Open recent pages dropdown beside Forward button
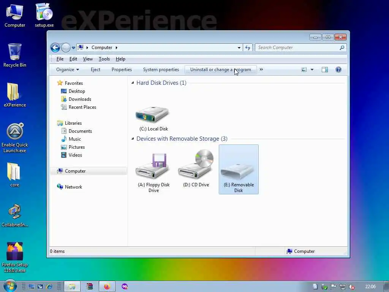This screenshot has width=389, height=292. coord(73,48)
